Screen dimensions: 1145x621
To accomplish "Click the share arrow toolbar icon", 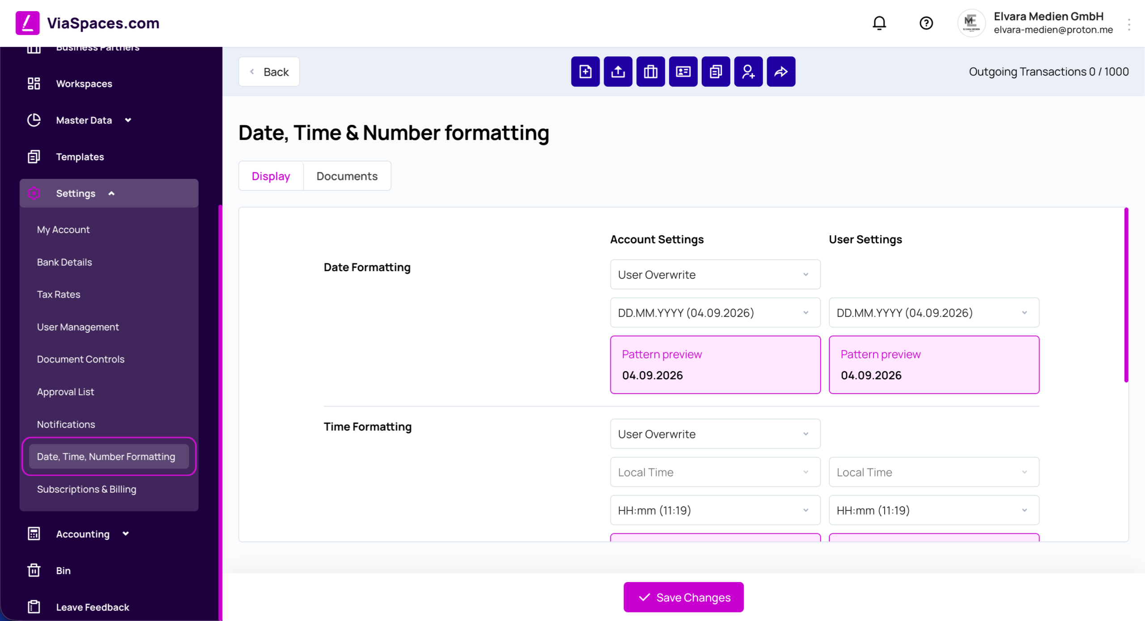I will pyautogui.click(x=781, y=72).
